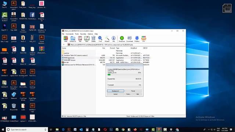Open Task View on the taskbar
Image resolution: width=235 pixels, height=132 pixels.
51,129
